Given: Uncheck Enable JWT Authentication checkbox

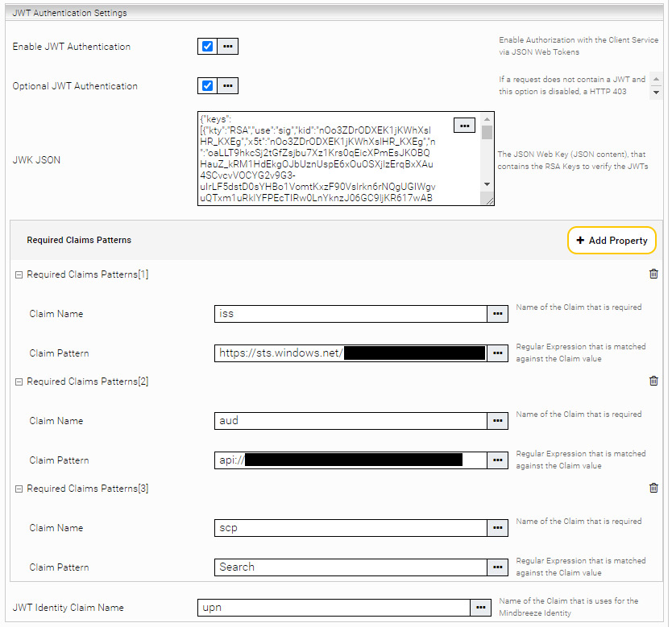Looking at the screenshot, I should [x=207, y=46].
